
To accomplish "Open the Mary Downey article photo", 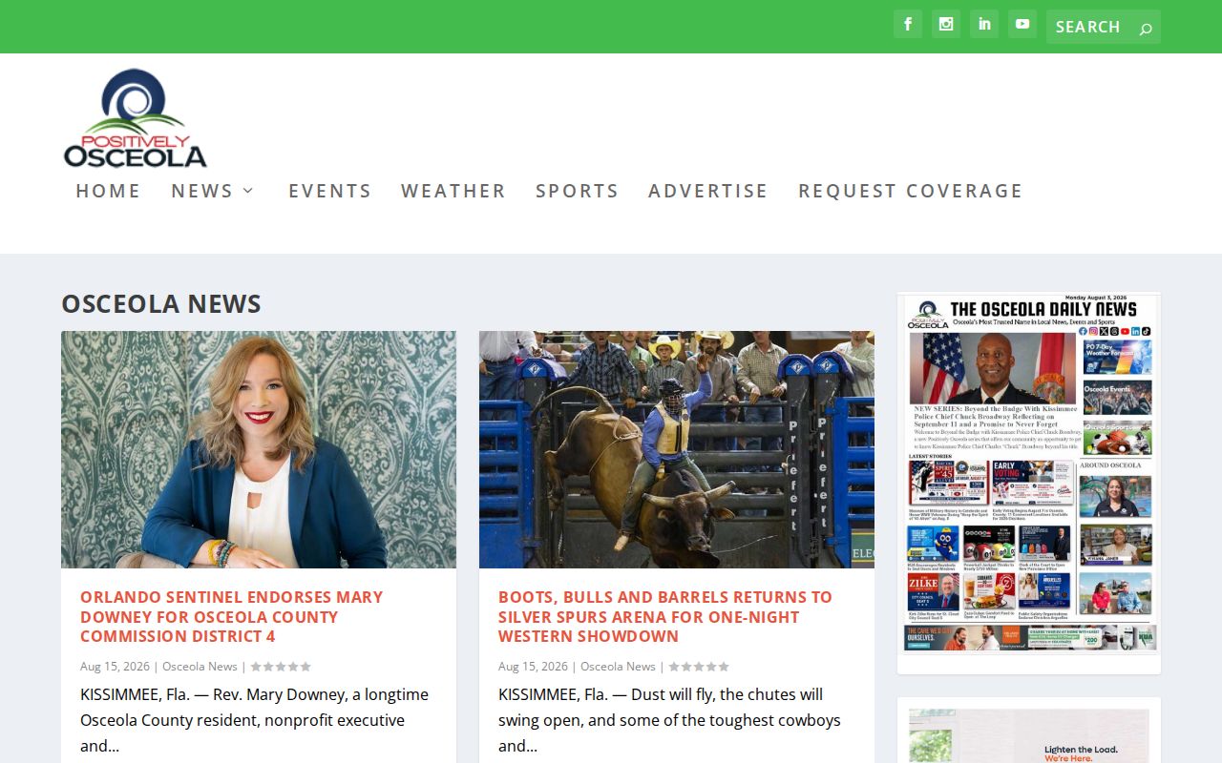I will (259, 449).
